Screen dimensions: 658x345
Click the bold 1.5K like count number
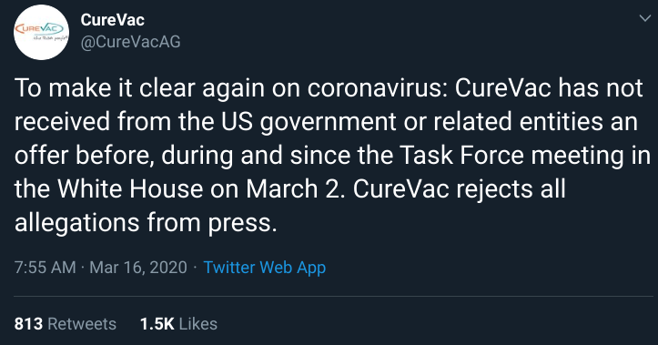tap(157, 323)
